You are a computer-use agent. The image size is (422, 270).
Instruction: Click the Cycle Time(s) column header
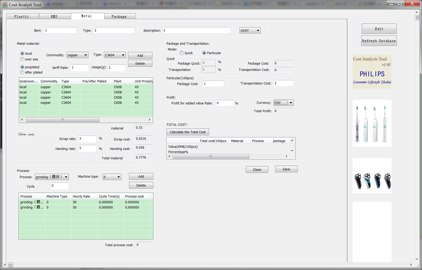[110, 196]
